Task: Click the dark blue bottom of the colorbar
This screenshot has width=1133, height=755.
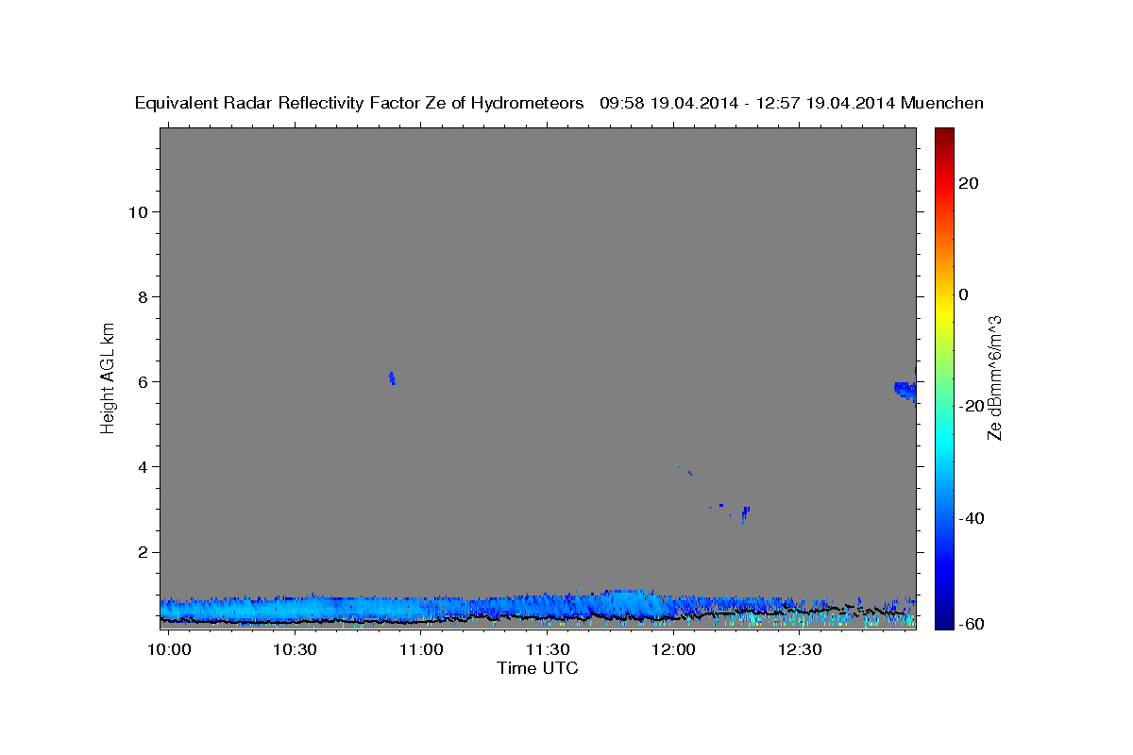Action: pos(944,620)
